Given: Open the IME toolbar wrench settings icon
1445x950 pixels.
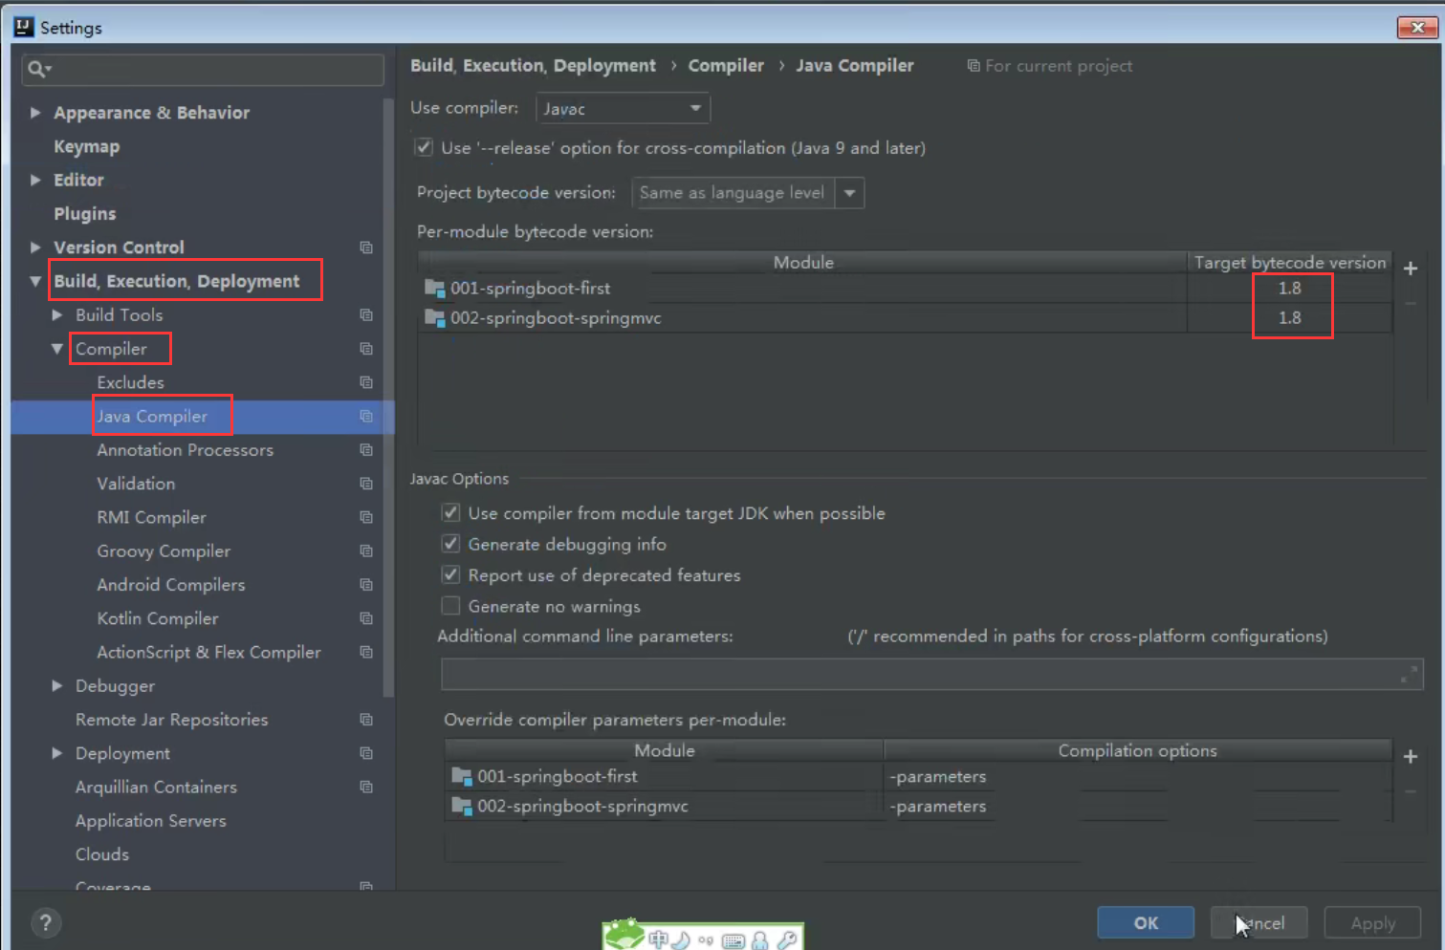Looking at the screenshot, I should pyautogui.click(x=787, y=939).
